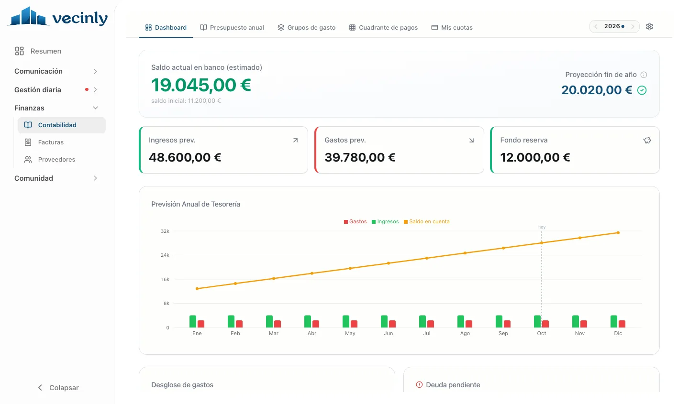Viewport: 689px width, 404px height.
Task: Click the arrow icon on Ingresos prev. card
Action: [295, 141]
